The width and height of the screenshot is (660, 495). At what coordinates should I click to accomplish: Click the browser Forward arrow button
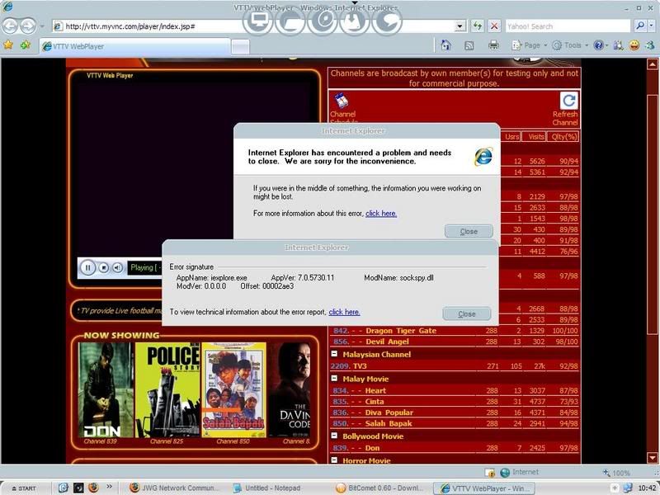coord(28,26)
